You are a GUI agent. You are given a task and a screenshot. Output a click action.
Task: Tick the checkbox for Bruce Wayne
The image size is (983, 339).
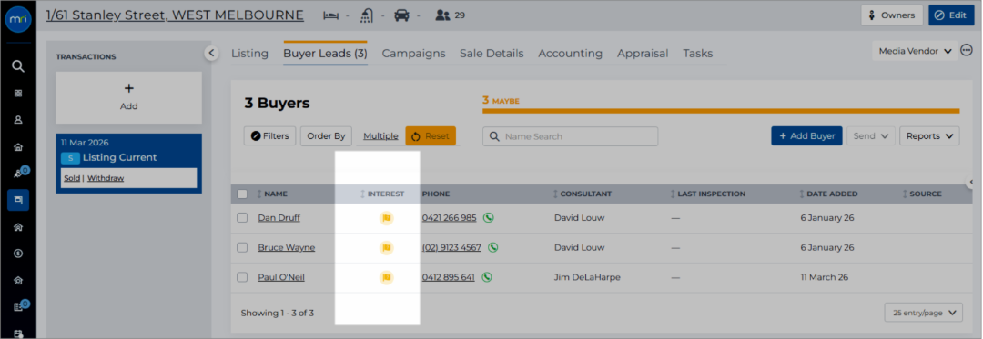coord(242,248)
